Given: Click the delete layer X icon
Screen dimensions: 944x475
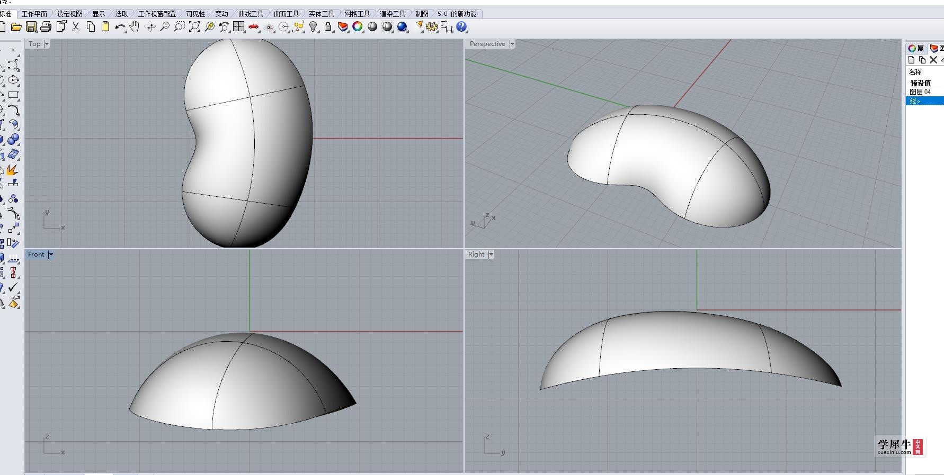Looking at the screenshot, I should point(933,60).
